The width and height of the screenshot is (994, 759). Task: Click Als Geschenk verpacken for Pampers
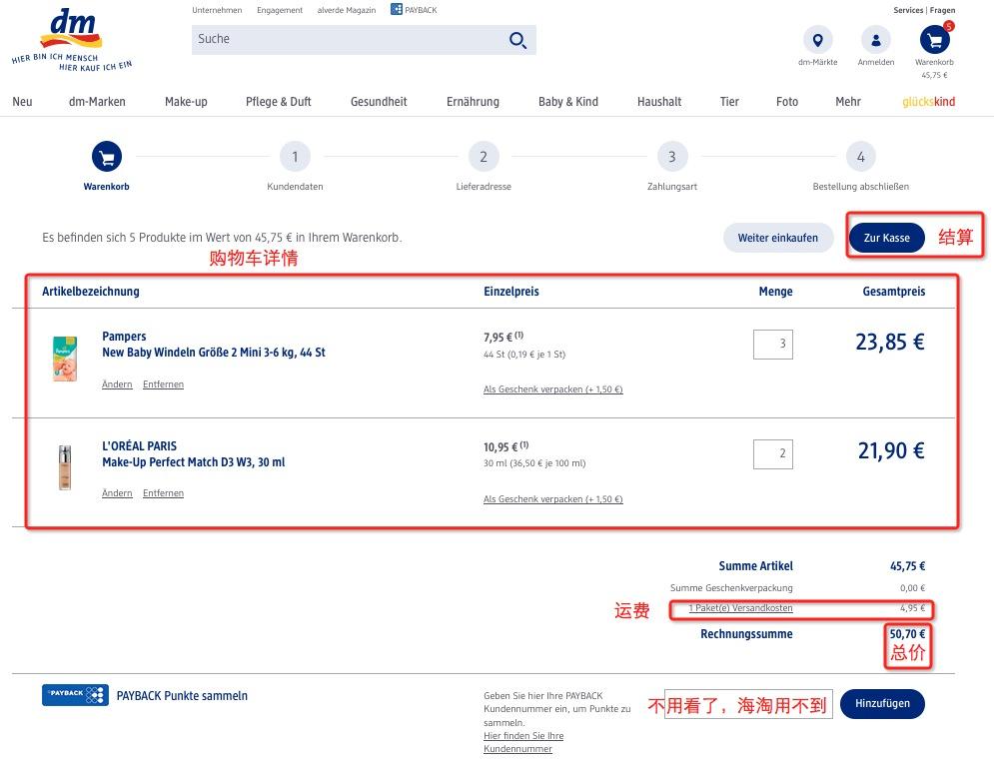pos(552,389)
